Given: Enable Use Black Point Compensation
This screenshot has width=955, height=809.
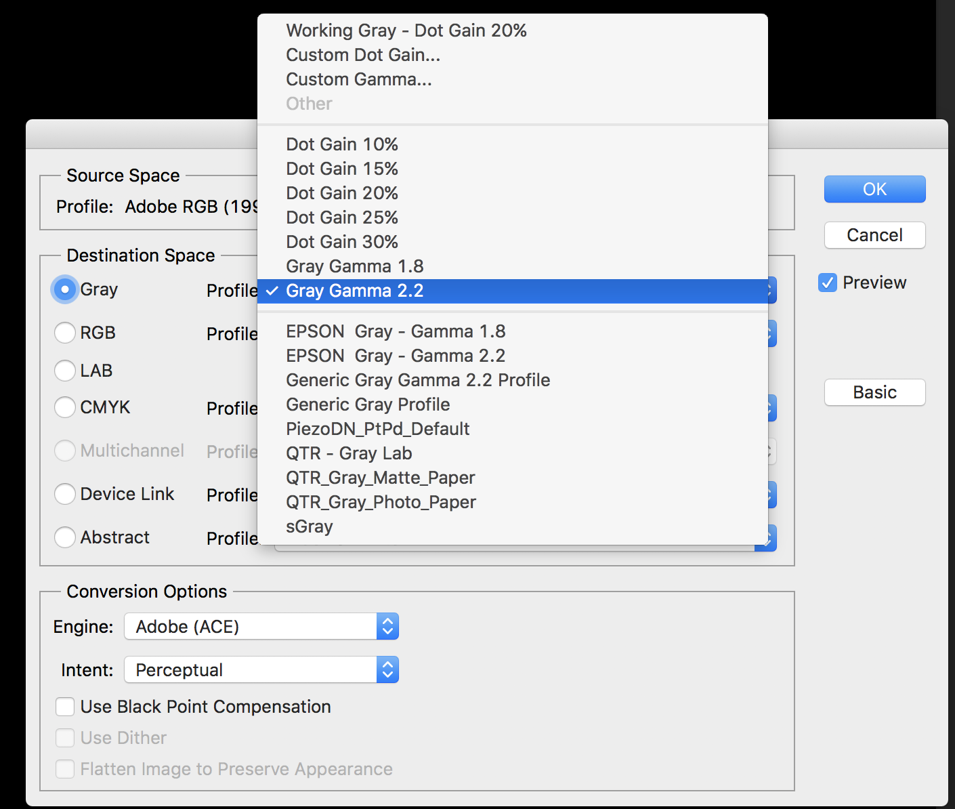Looking at the screenshot, I should (65, 707).
